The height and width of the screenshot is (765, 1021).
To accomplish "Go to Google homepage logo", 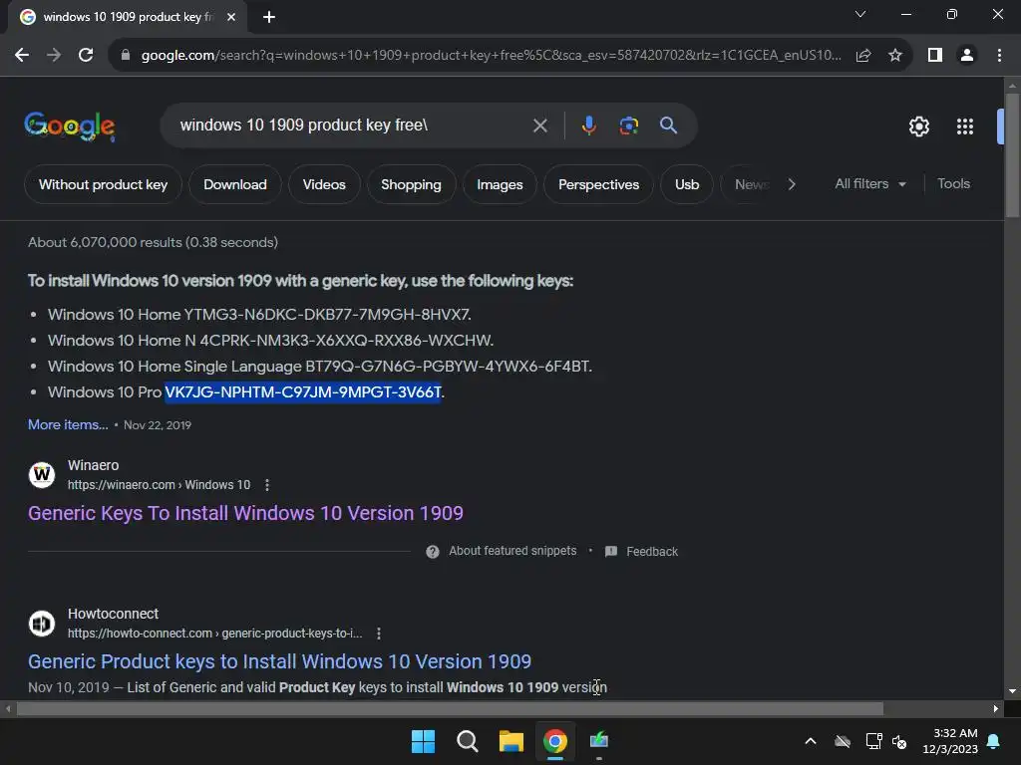I will click(70, 127).
